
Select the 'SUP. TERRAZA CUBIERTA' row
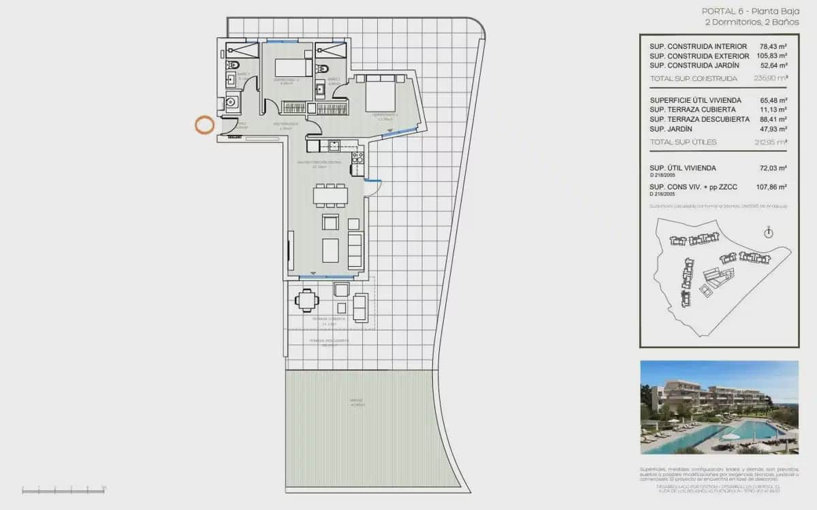719,110
